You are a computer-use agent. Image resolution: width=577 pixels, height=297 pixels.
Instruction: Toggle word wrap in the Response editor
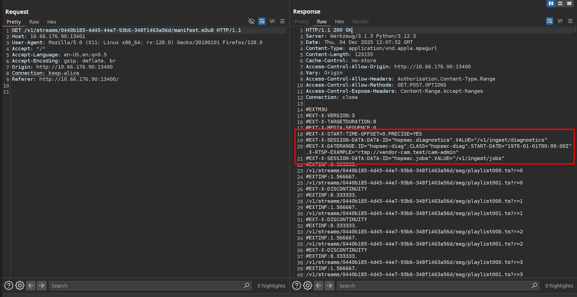[x=550, y=21]
